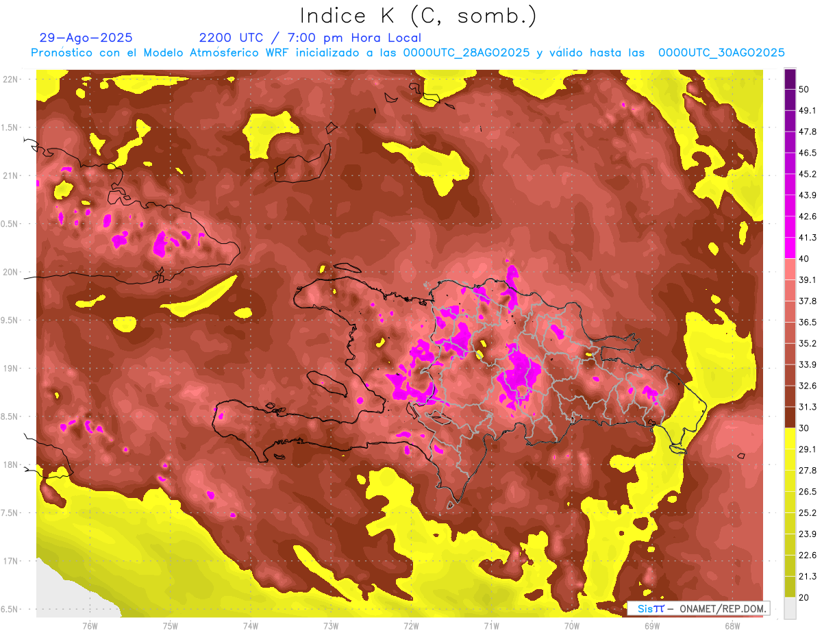
Task: Click the colorbar value '46.5'
Action: click(808, 153)
